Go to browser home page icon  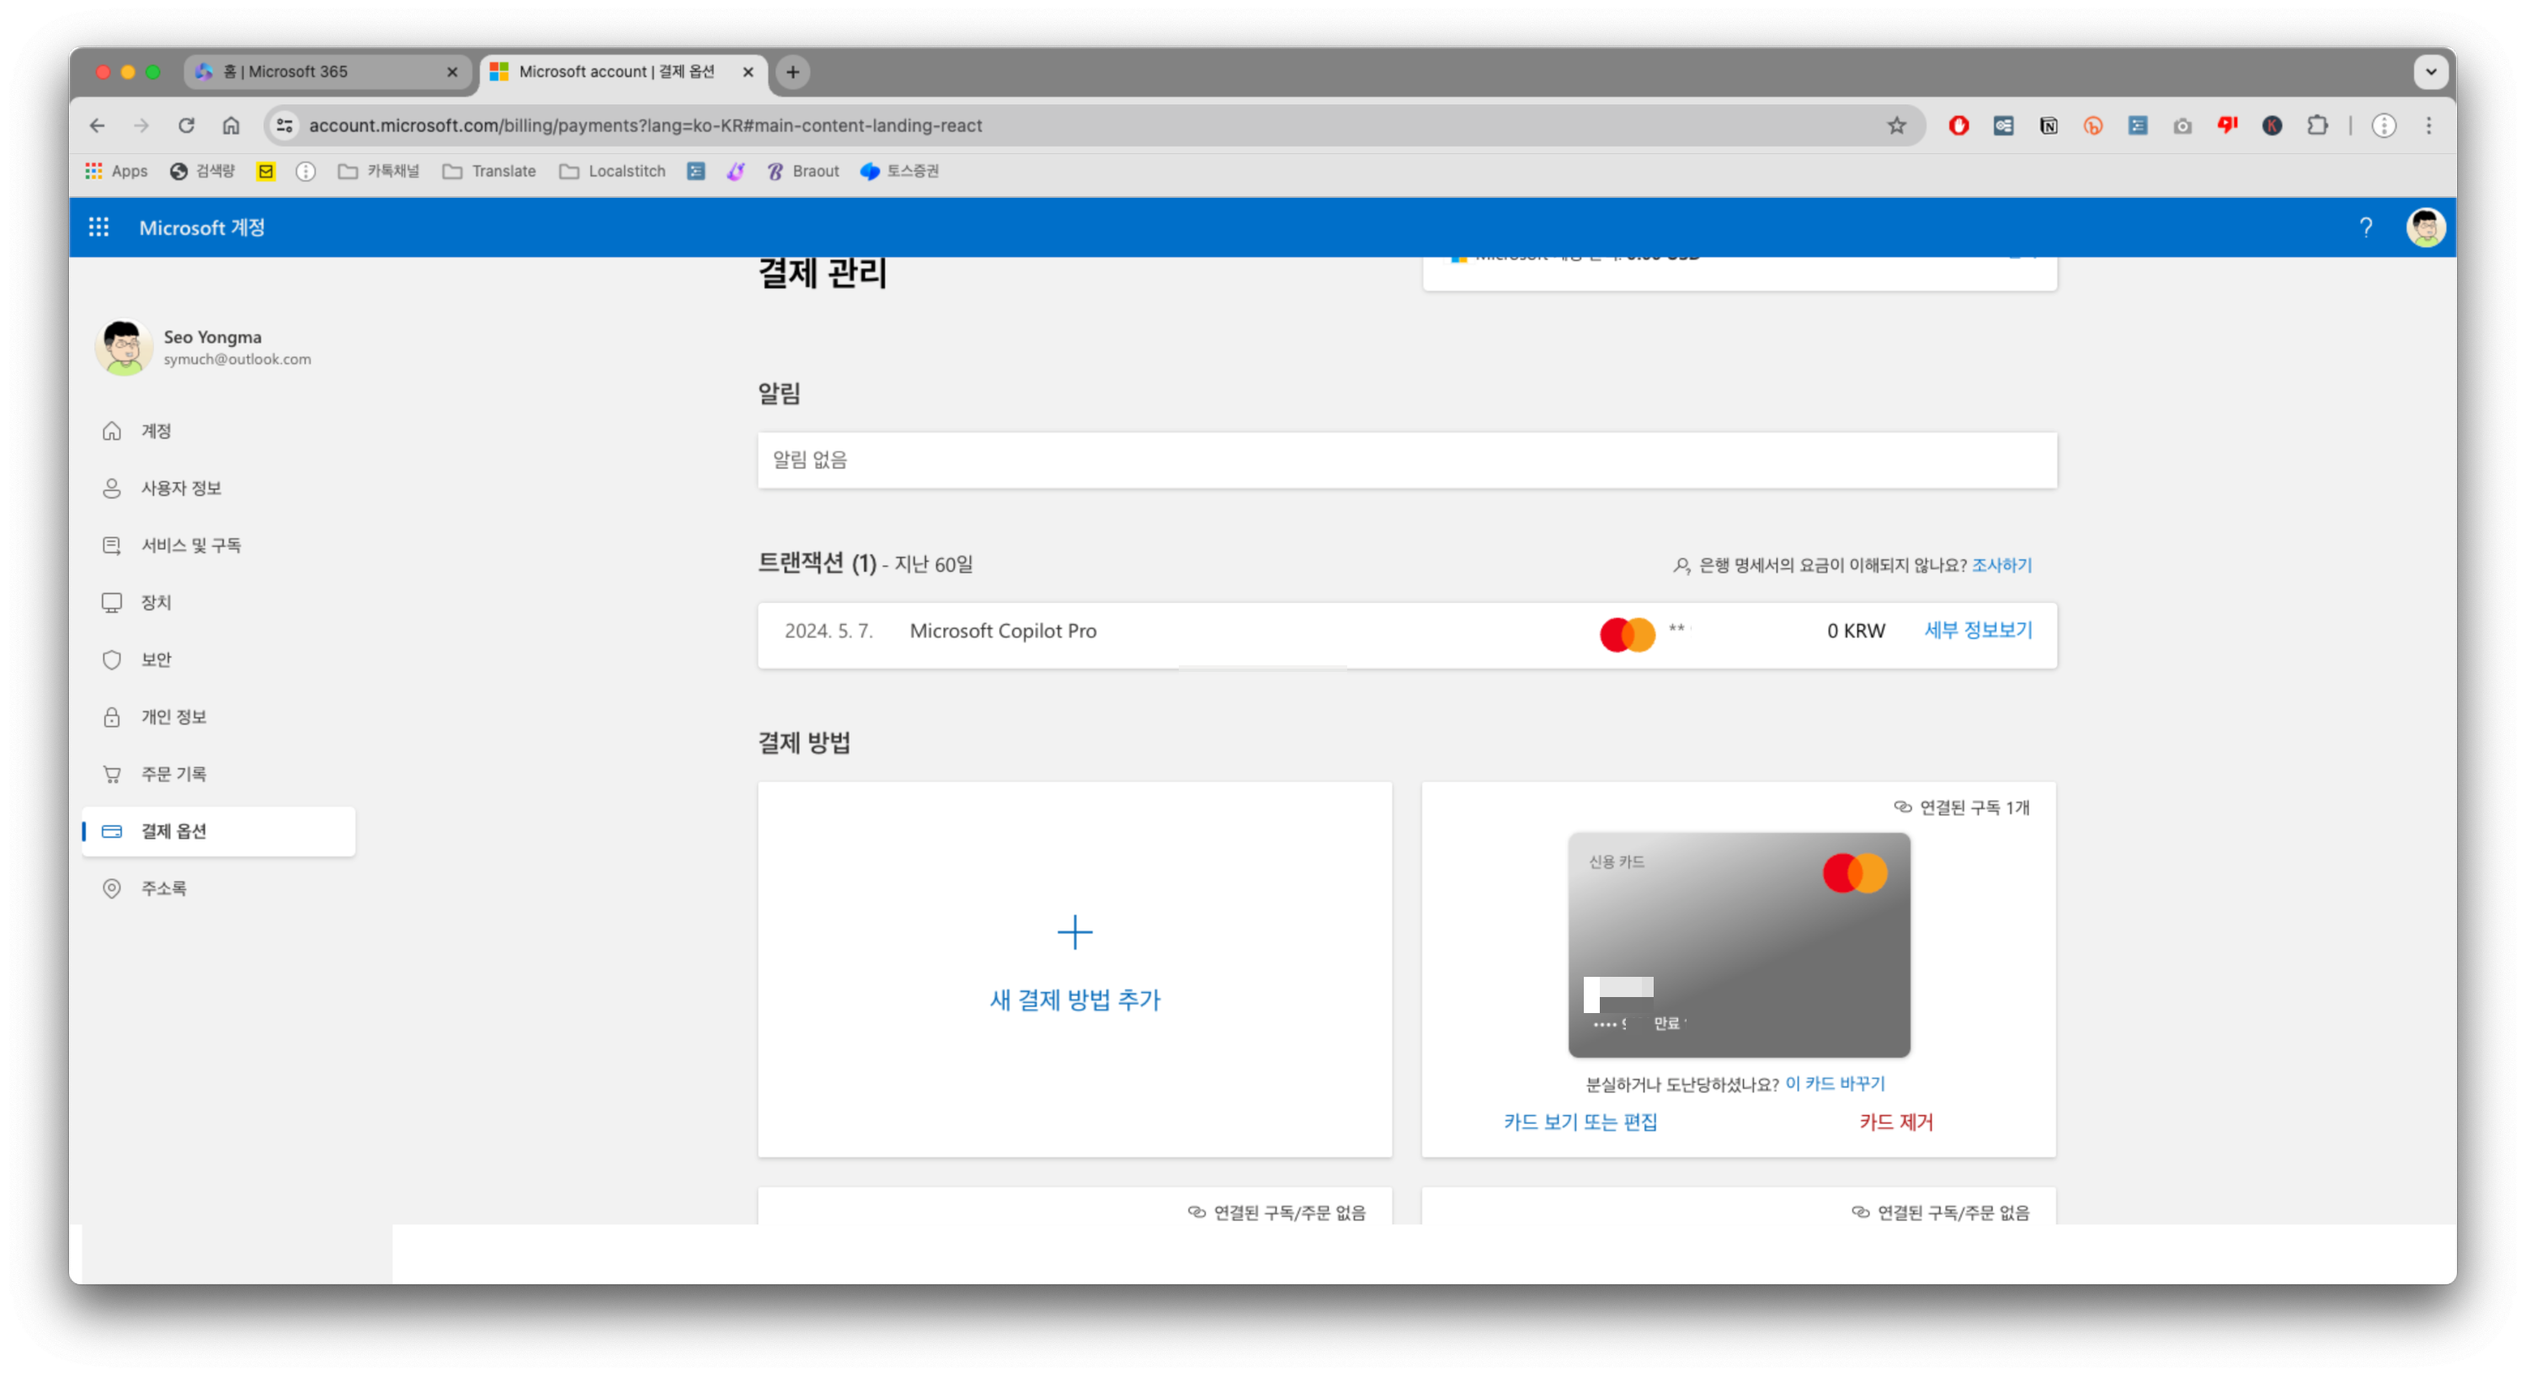(x=232, y=125)
